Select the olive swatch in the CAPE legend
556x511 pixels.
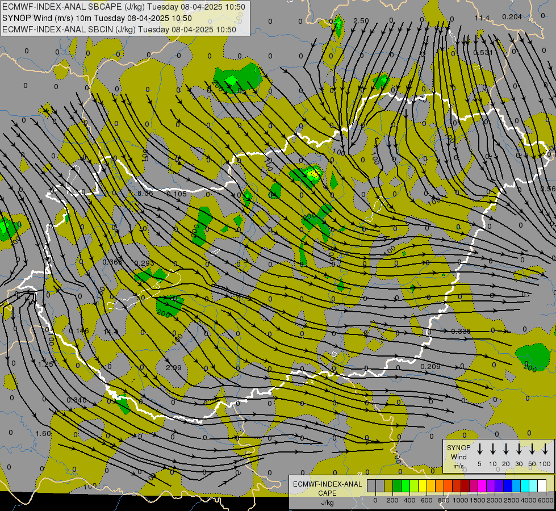coord(388,485)
